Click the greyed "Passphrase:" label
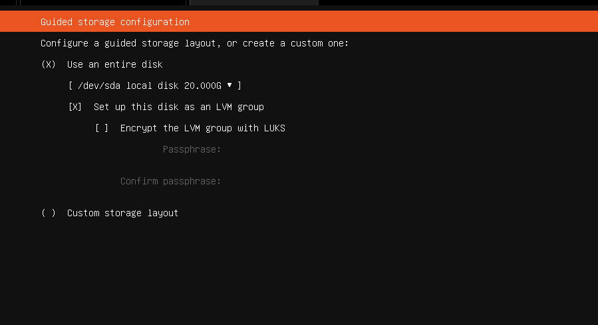598x325 pixels. point(192,149)
